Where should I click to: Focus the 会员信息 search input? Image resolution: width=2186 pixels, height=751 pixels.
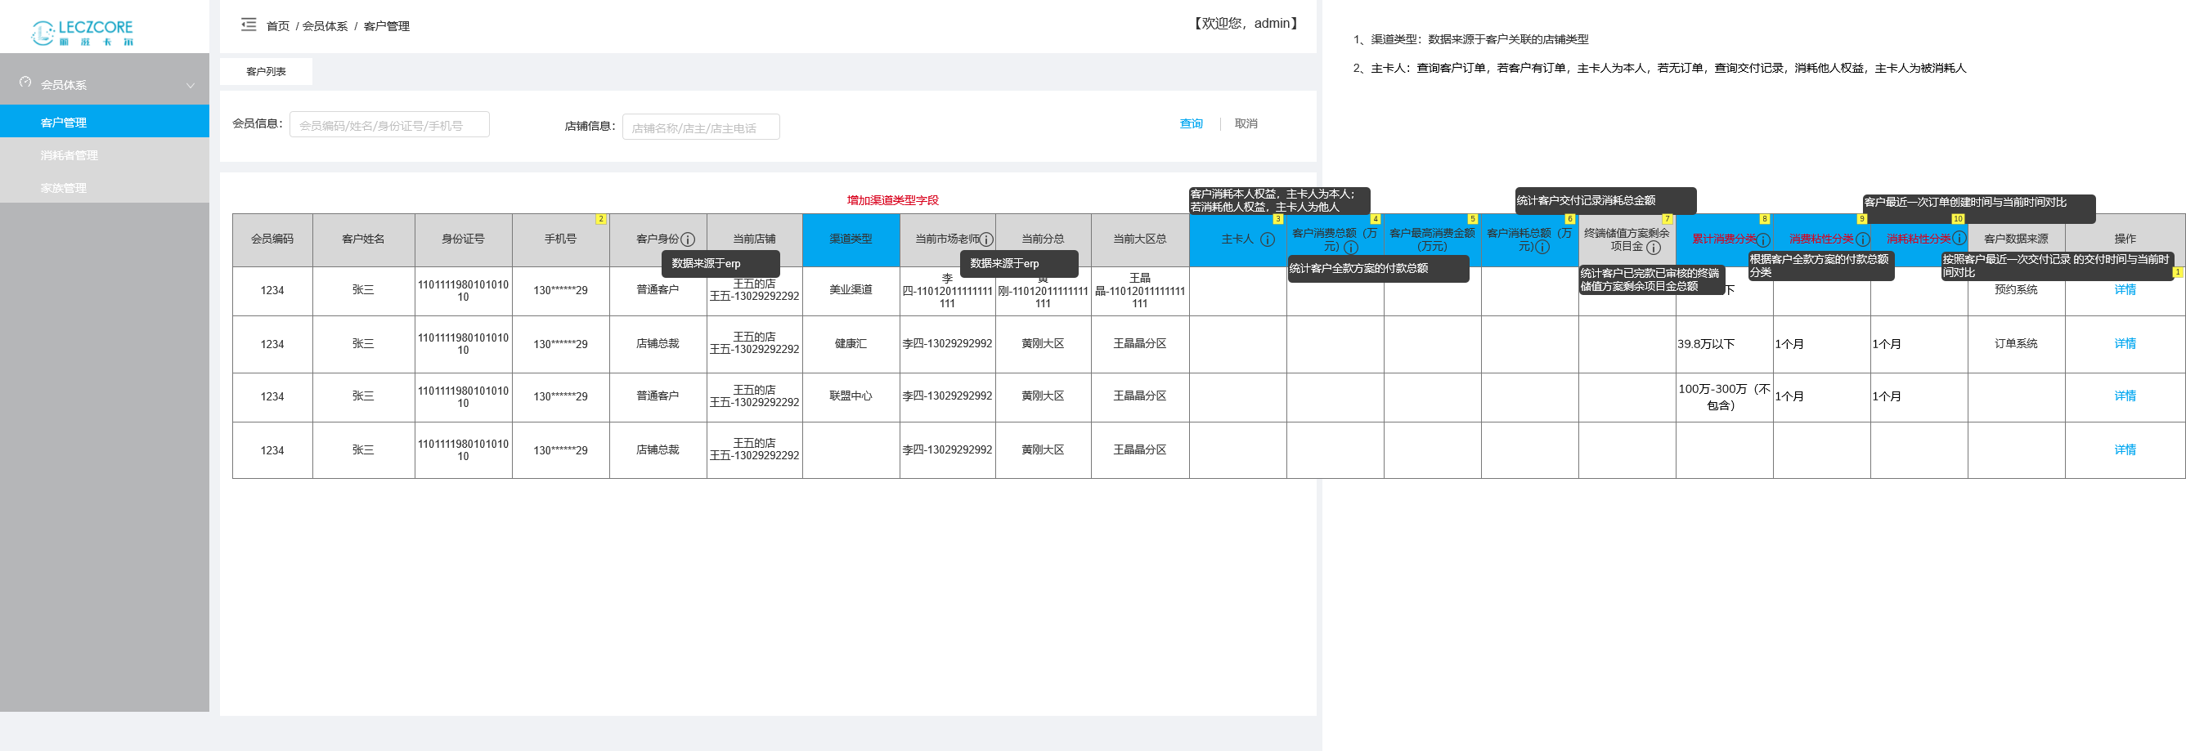[389, 124]
